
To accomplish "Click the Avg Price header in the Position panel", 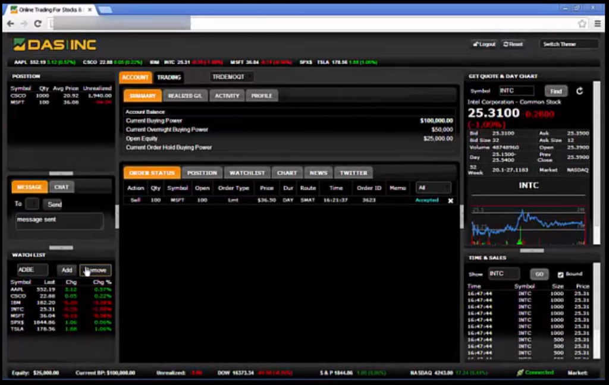I will [65, 89].
